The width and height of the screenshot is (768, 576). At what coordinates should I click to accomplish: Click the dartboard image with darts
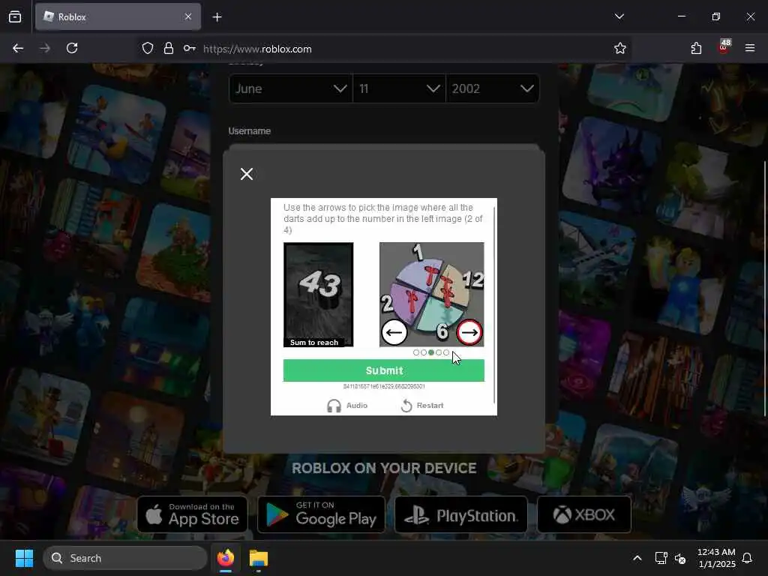[x=431, y=295]
